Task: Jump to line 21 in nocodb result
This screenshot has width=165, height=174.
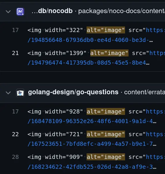Action: (x=15, y=53)
